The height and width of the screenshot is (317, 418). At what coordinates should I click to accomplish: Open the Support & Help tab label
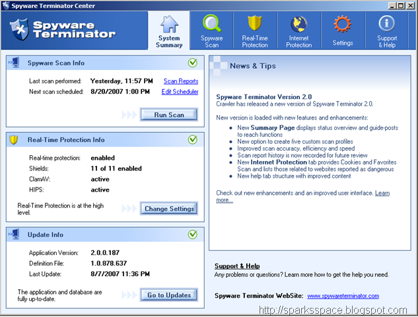pos(387,42)
